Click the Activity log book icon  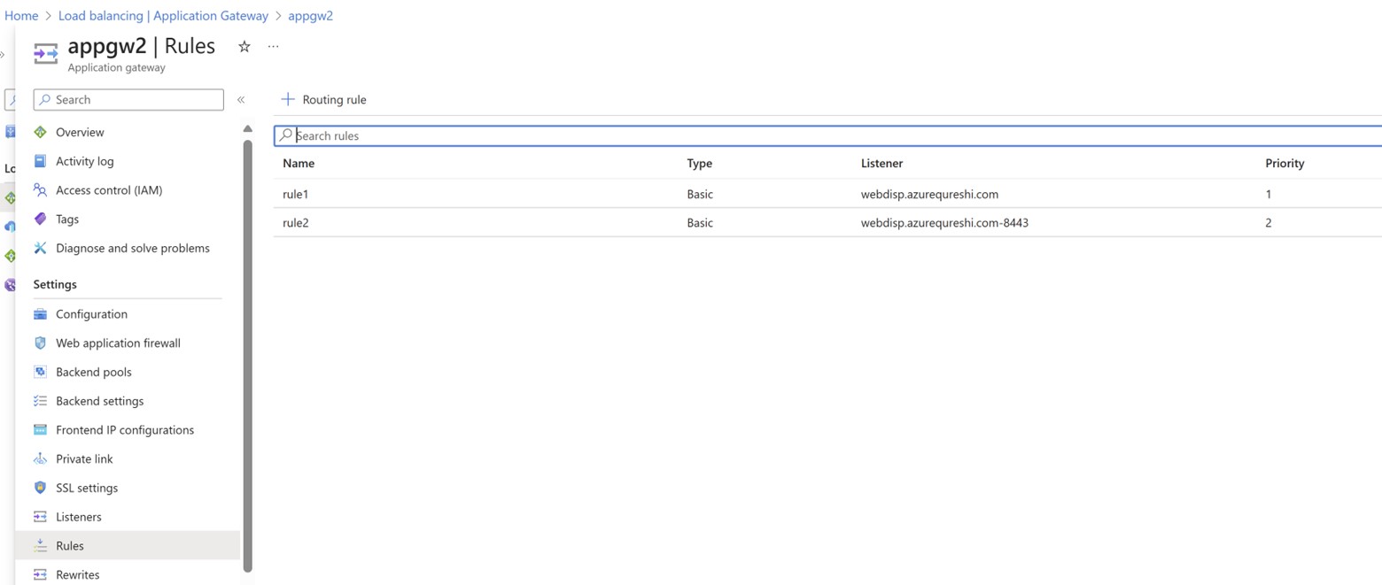(40, 161)
